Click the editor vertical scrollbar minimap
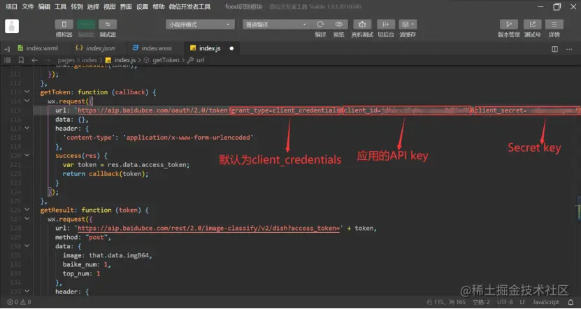581x309 pixels. pyautogui.click(x=579, y=208)
